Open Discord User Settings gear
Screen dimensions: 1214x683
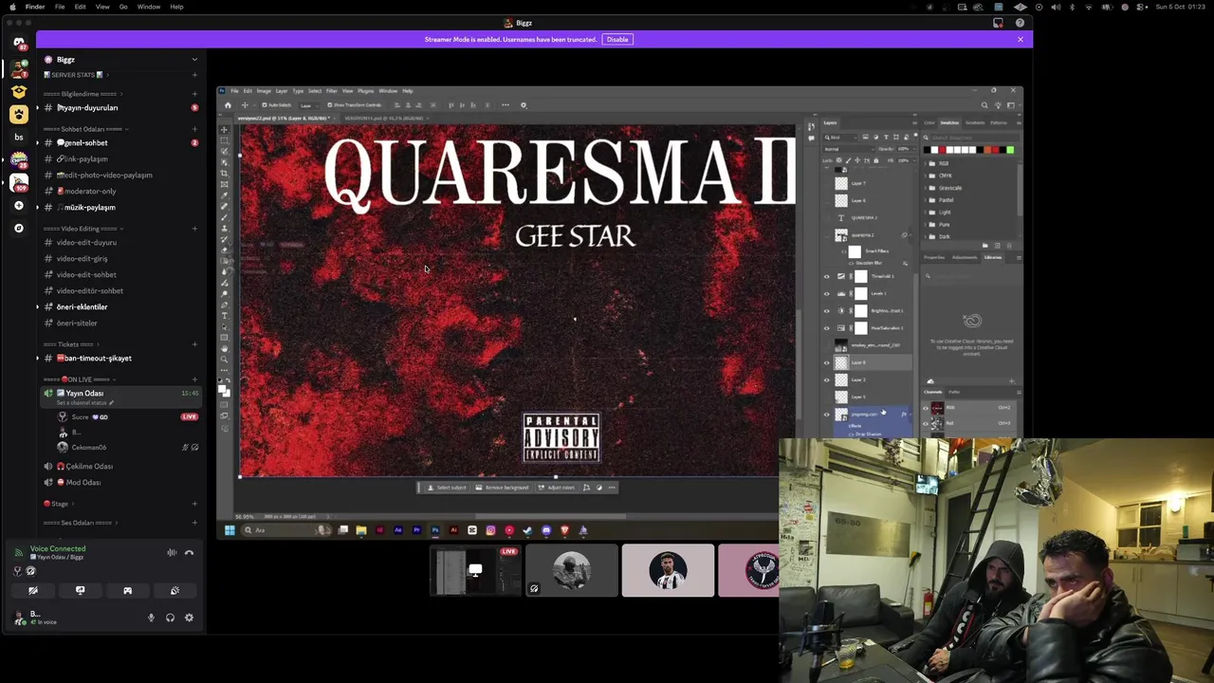click(x=189, y=618)
